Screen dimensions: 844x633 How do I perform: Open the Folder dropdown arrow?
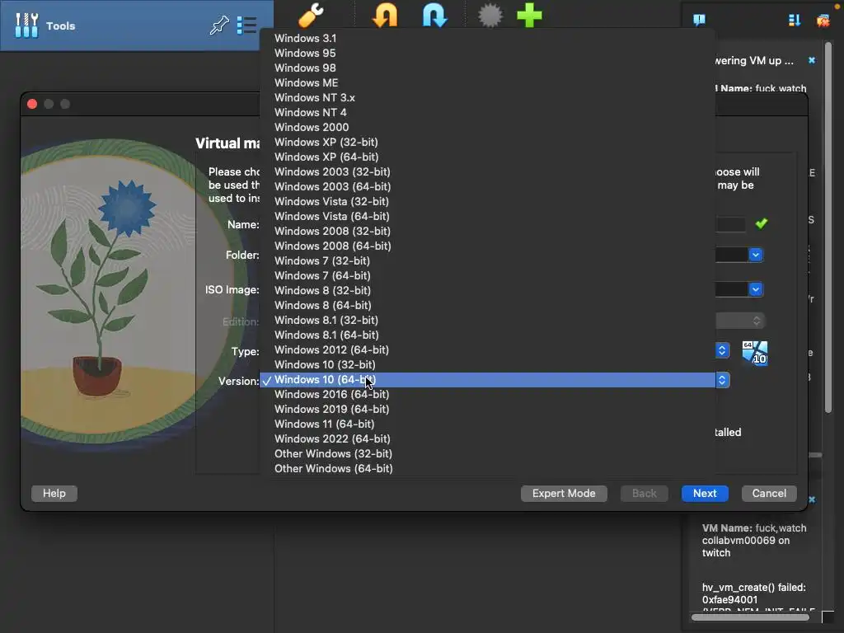tap(756, 255)
